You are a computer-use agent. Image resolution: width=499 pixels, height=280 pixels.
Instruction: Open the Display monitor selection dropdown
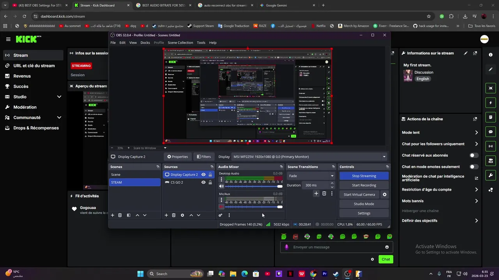click(310, 157)
